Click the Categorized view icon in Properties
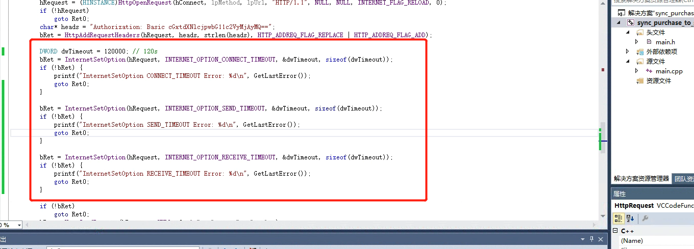Image resolution: width=694 pixels, height=249 pixels. point(618,218)
